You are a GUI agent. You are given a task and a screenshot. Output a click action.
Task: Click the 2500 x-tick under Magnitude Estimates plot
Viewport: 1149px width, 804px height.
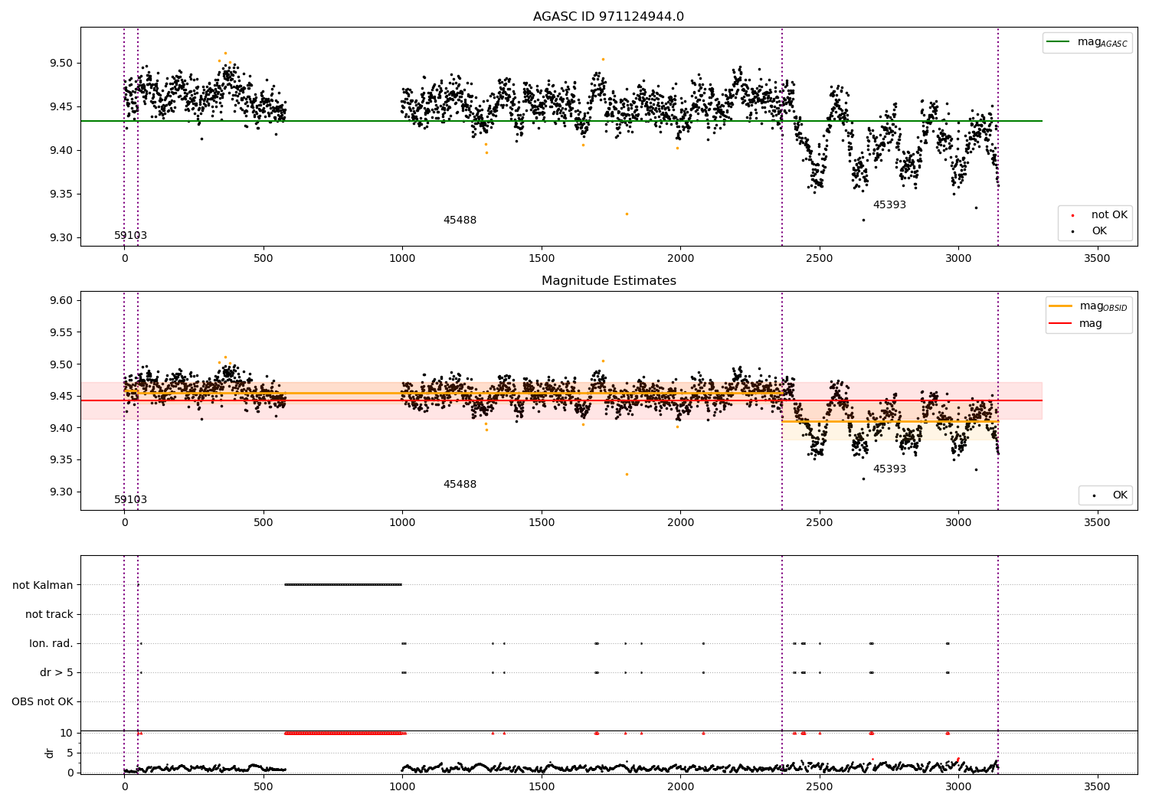pos(820,522)
